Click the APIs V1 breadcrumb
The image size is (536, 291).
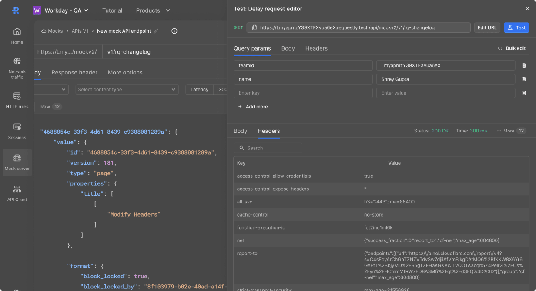(80, 31)
